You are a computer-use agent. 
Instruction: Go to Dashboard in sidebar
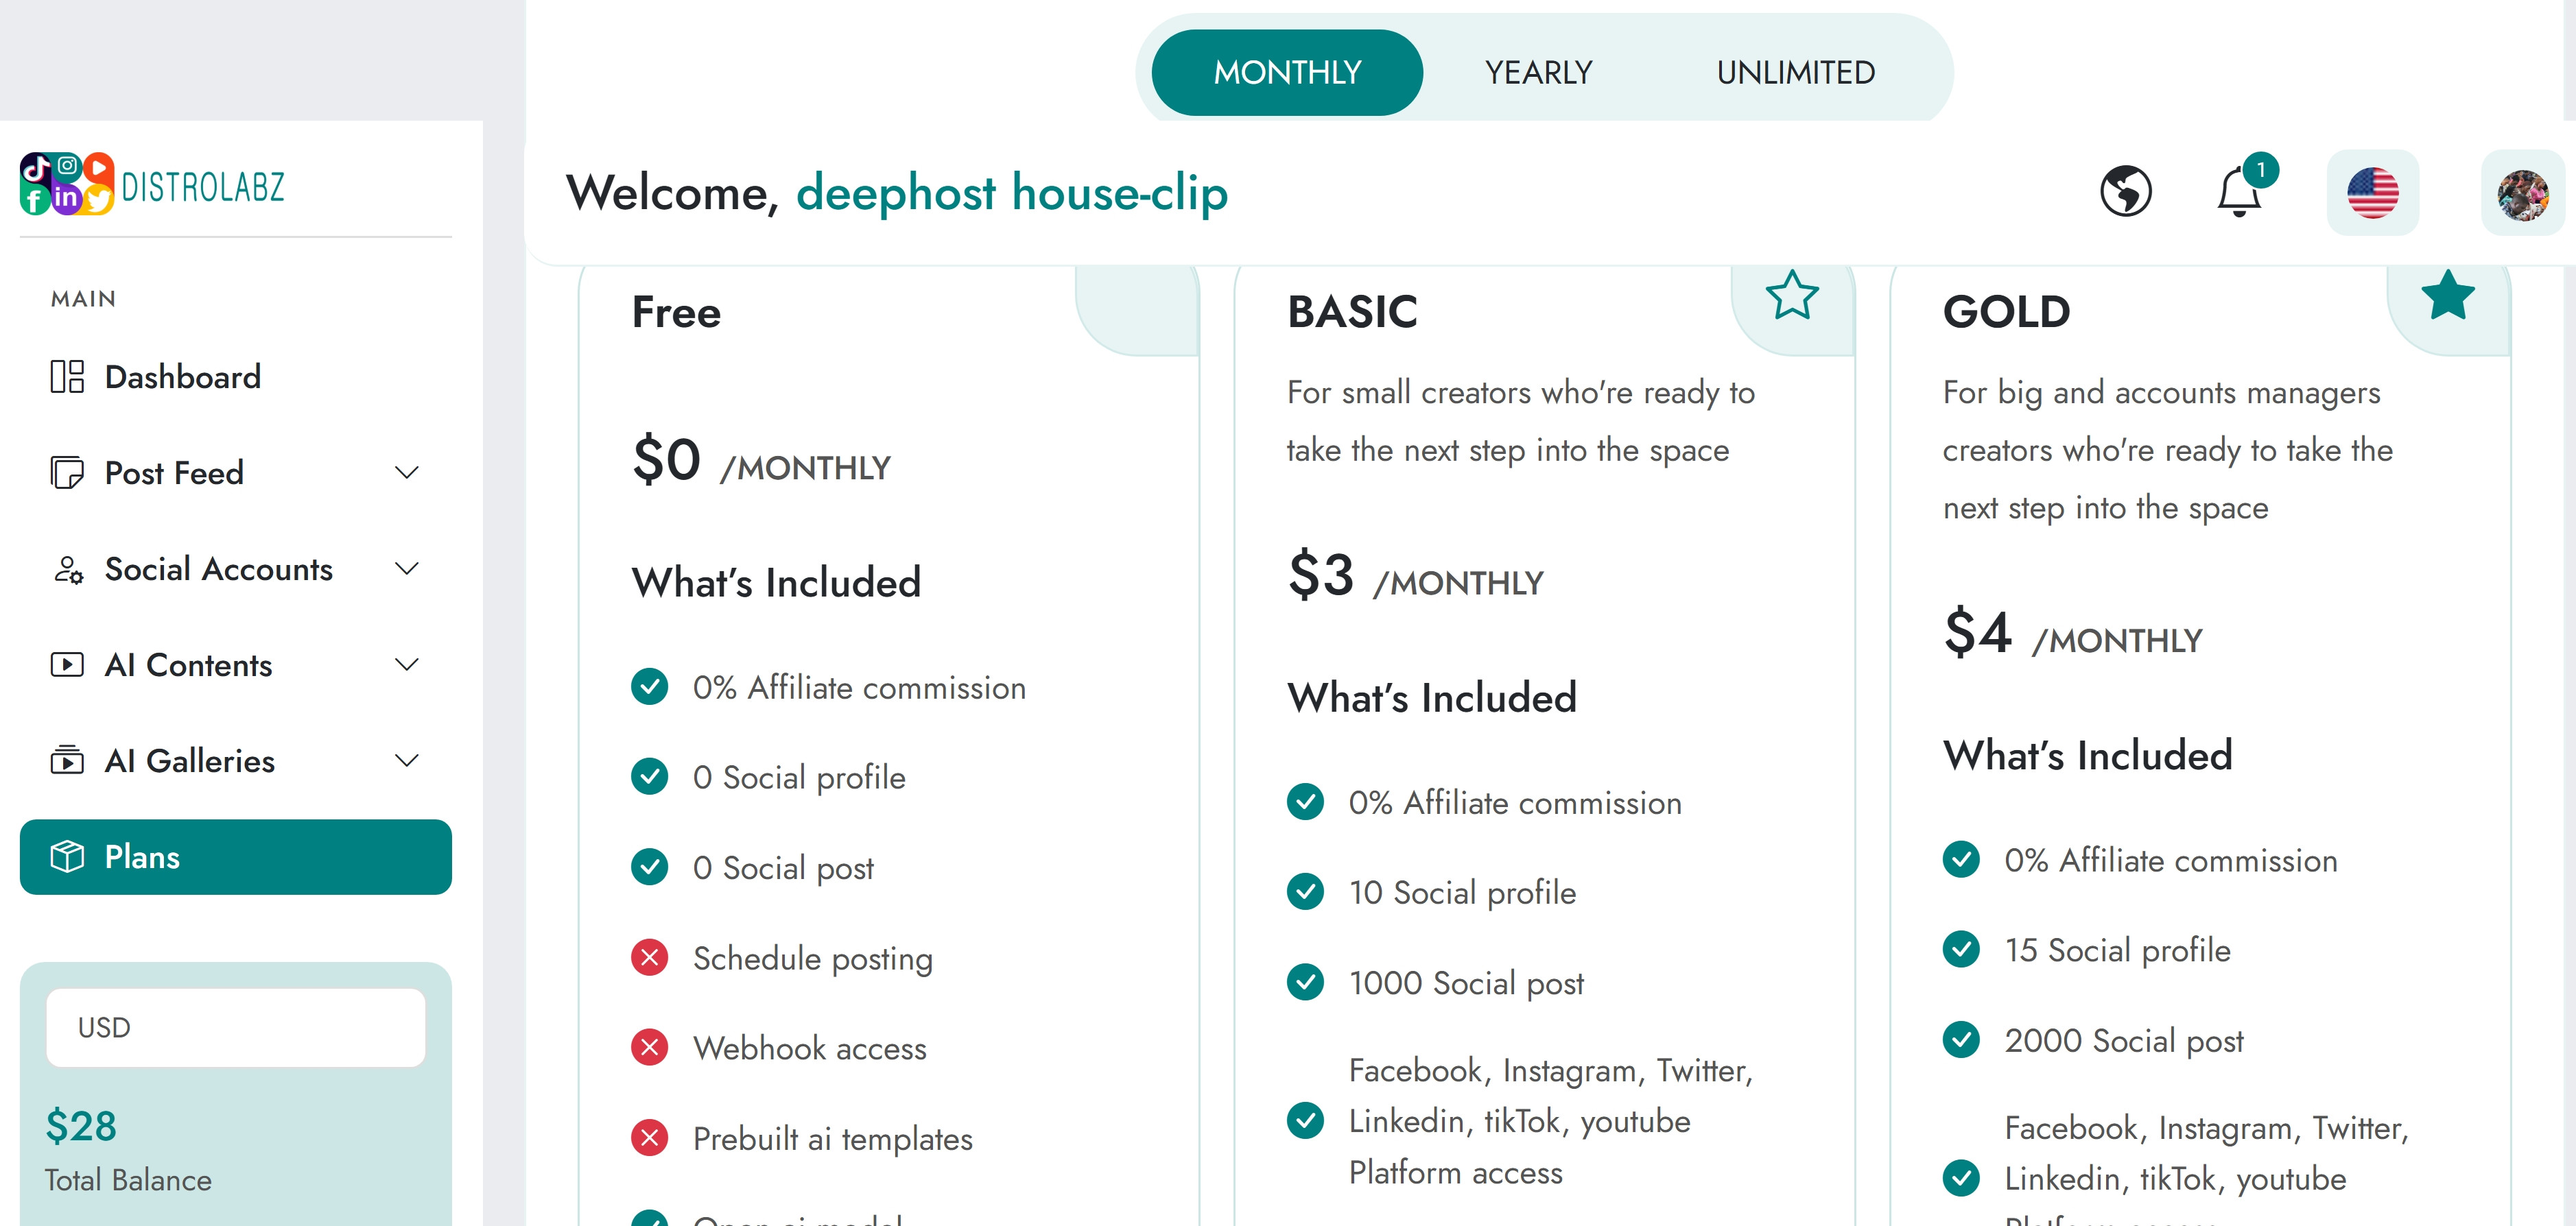coord(183,376)
